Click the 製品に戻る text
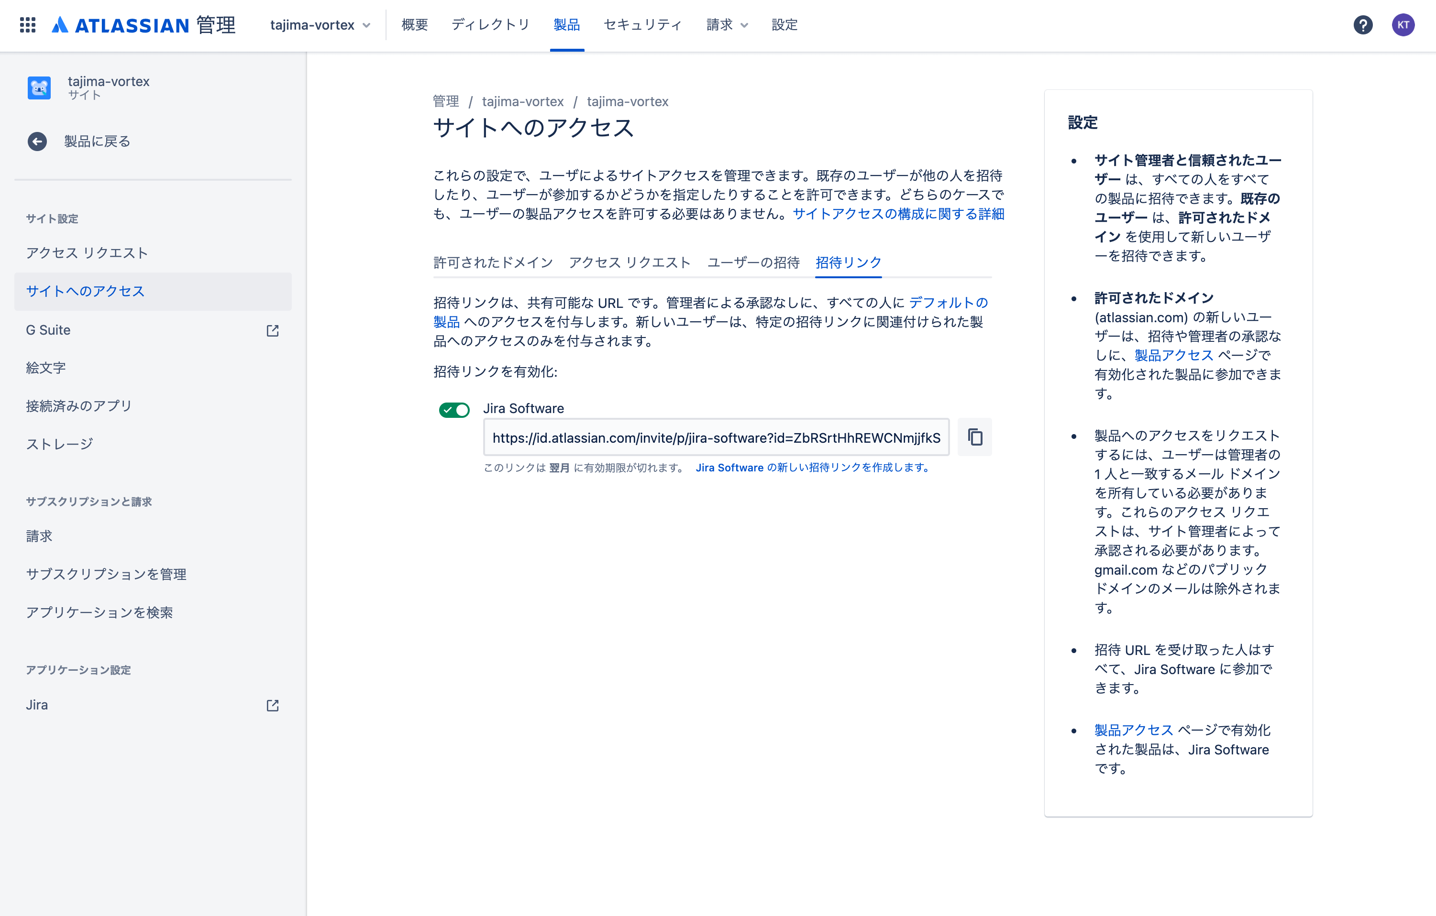This screenshot has height=916, width=1436. [97, 141]
